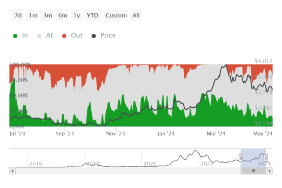Choose the 1y time range
The width and height of the screenshot is (282, 188).
pyautogui.click(x=76, y=15)
